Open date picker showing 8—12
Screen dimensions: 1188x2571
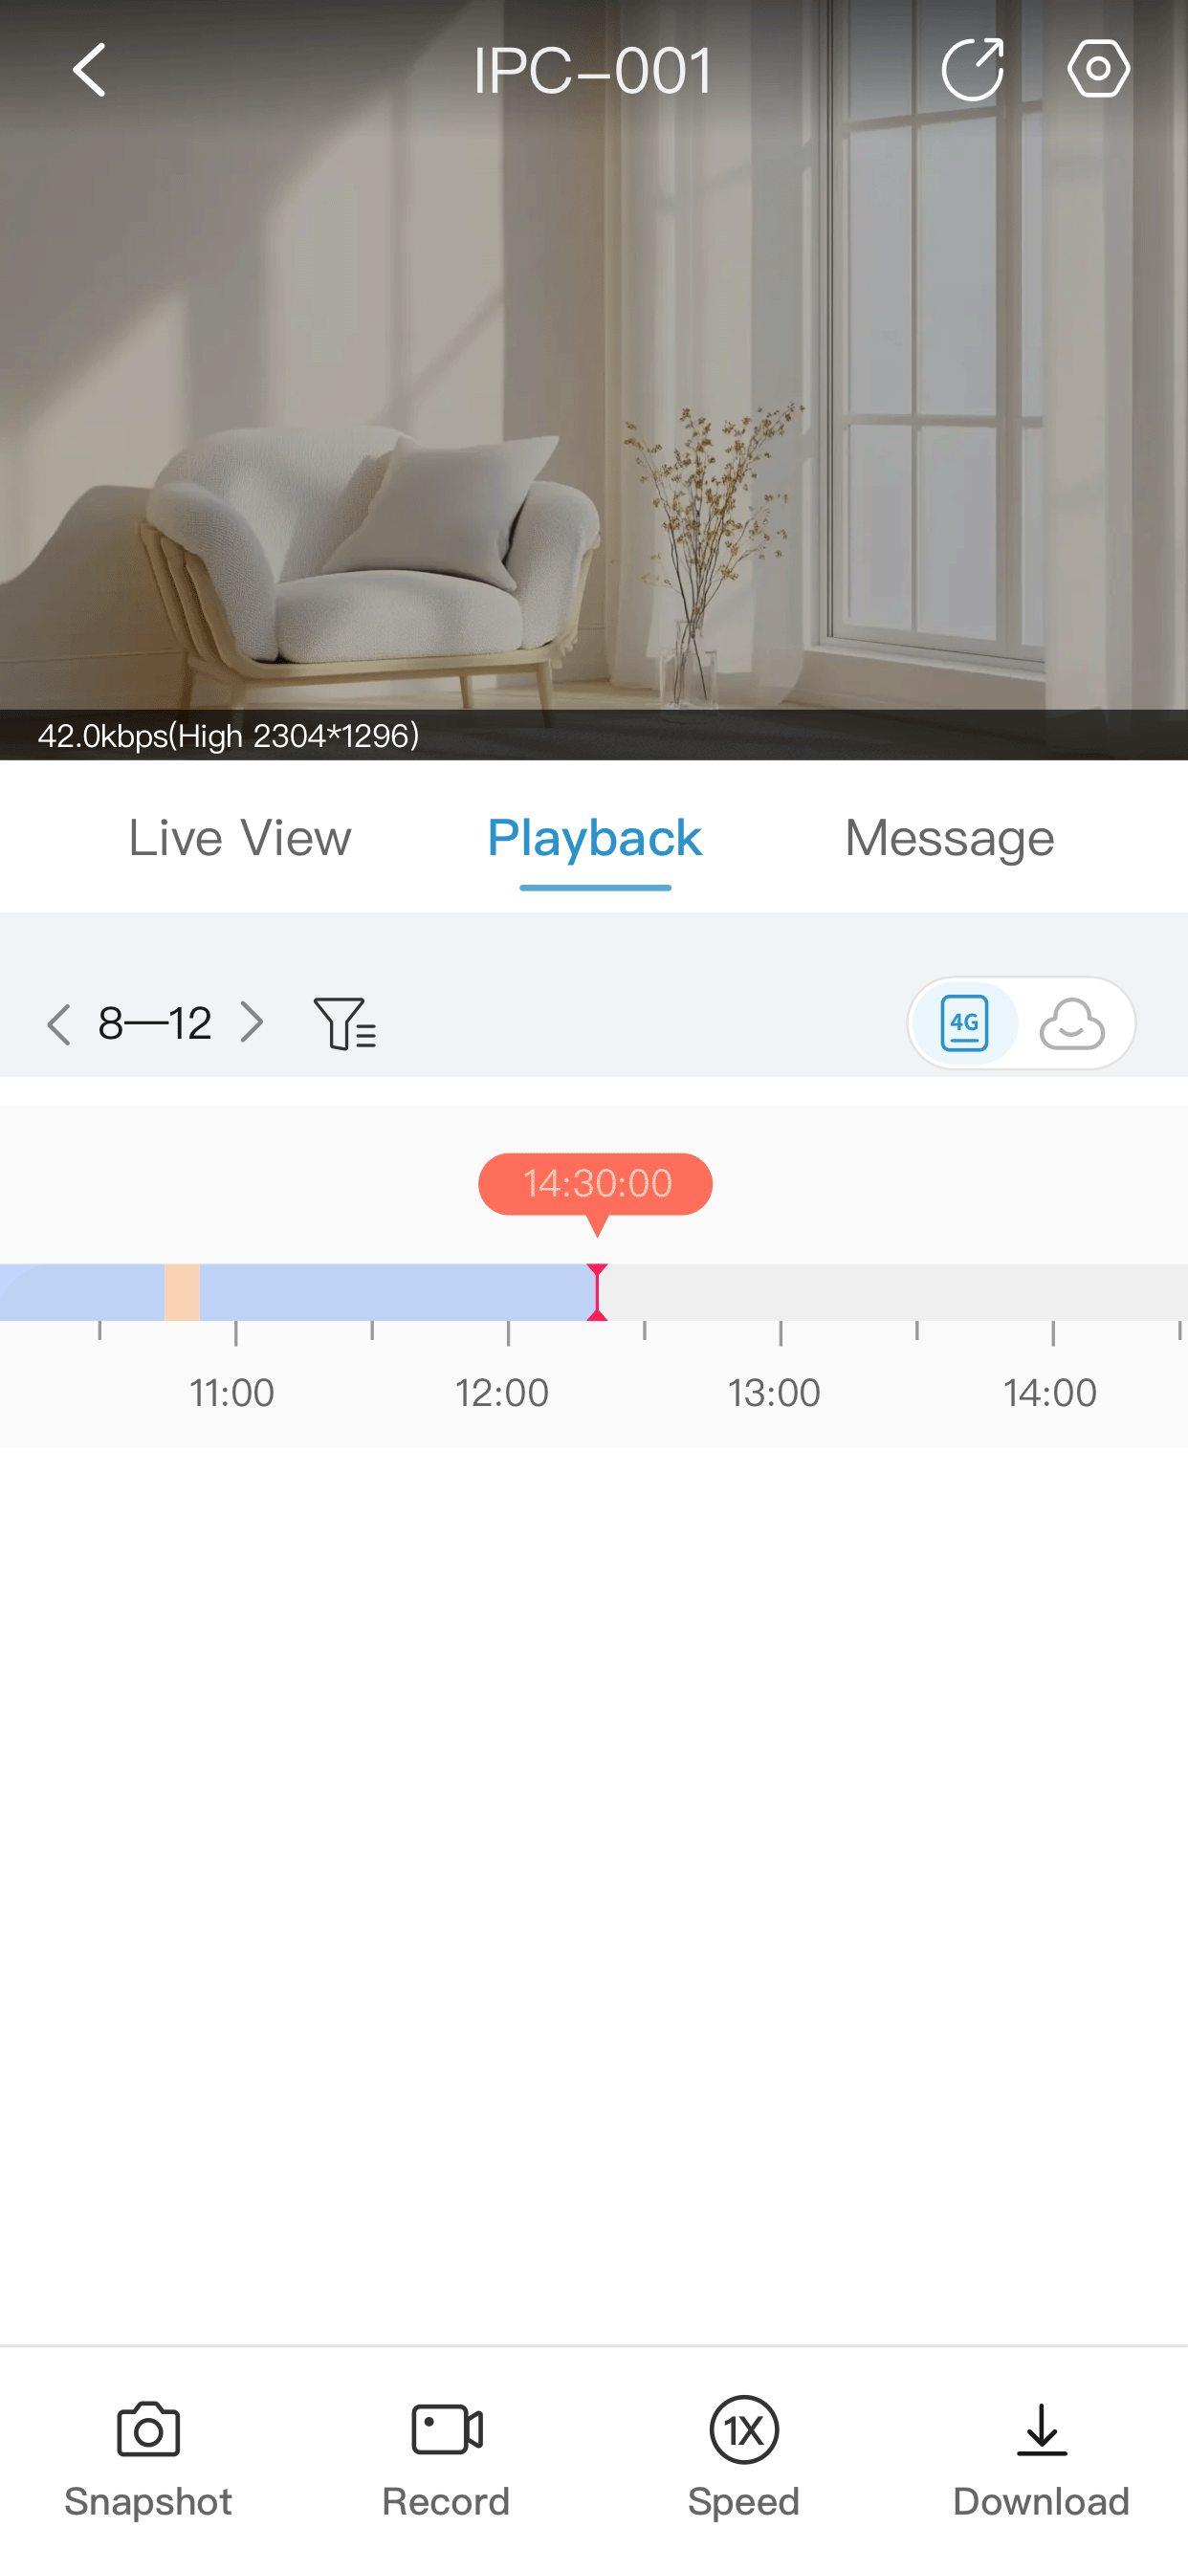[x=155, y=1023]
